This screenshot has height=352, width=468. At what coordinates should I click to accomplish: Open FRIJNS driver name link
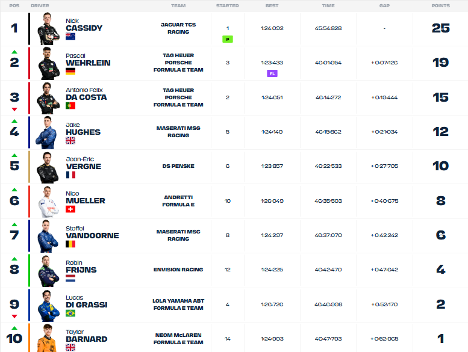pyautogui.click(x=81, y=270)
